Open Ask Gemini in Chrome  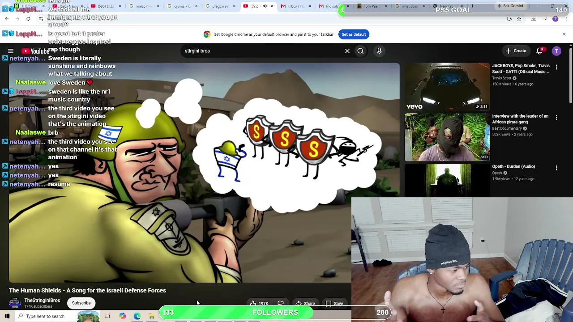tap(510, 6)
